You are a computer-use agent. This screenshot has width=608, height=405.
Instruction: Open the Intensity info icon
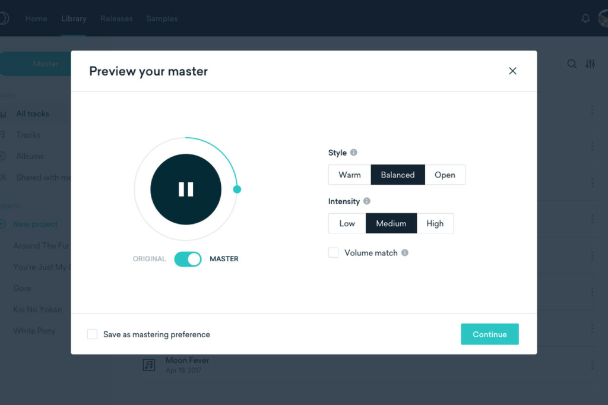[367, 201]
